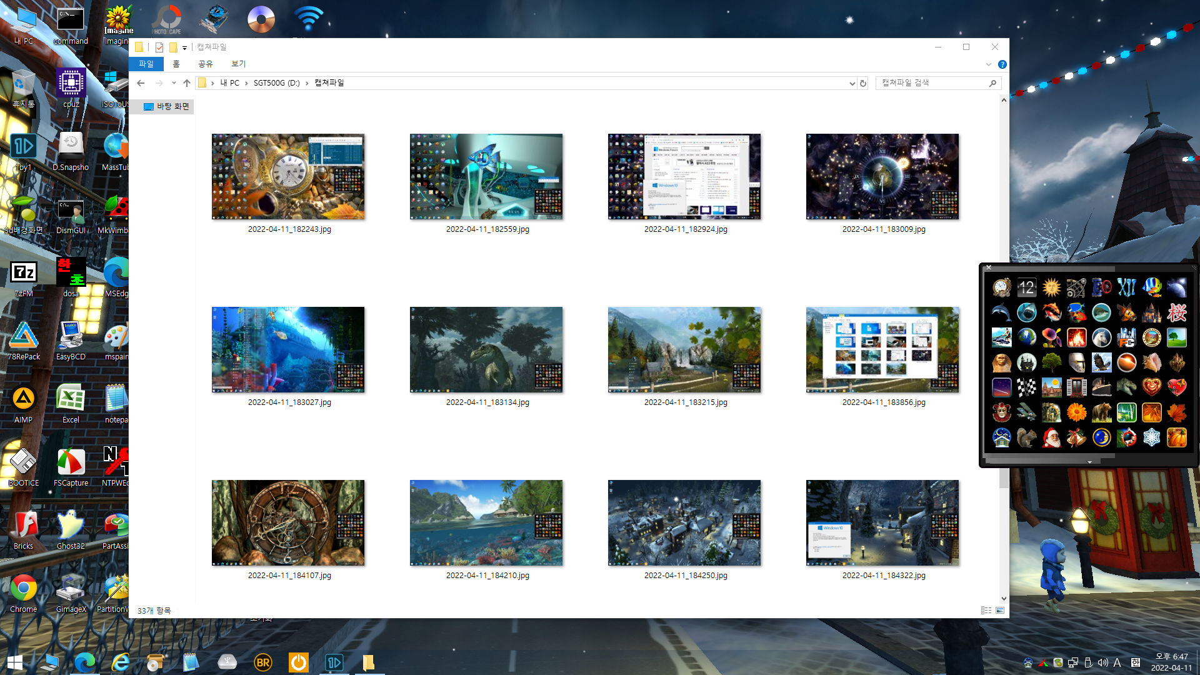Viewport: 1200px width, 675px height.
Task: Open the volume speaker tray icon
Action: pos(1102,662)
